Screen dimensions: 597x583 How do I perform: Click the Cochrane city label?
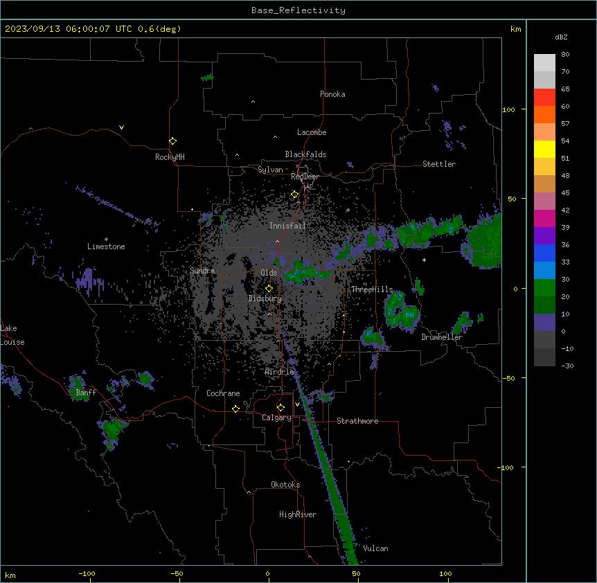[223, 393]
